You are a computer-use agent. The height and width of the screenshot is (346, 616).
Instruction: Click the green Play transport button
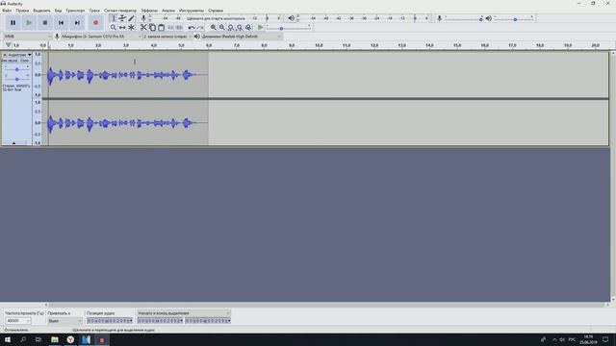click(29, 23)
